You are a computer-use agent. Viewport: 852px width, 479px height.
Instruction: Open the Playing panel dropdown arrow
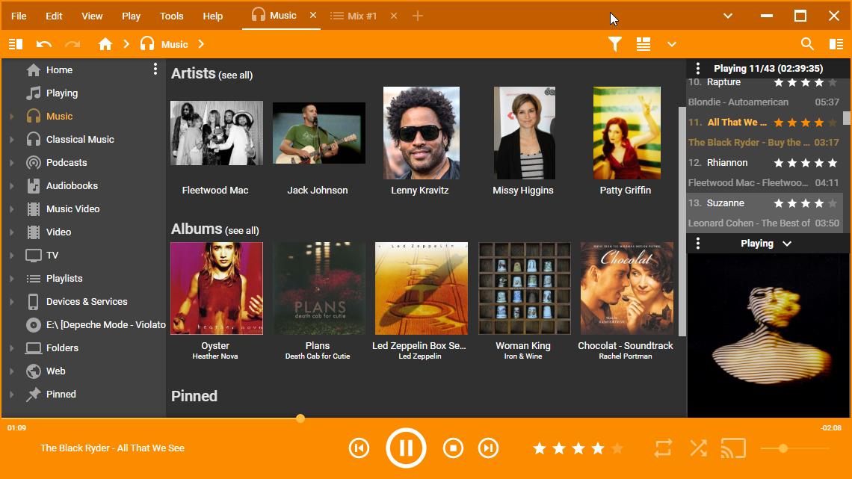[x=786, y=244]
